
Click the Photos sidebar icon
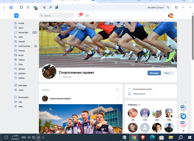point(16,50)
